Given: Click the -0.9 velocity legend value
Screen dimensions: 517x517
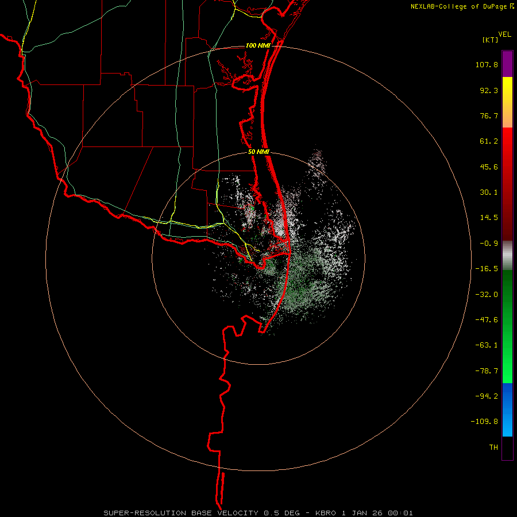Looking at the screenshot, I should [x=489, y=244].
